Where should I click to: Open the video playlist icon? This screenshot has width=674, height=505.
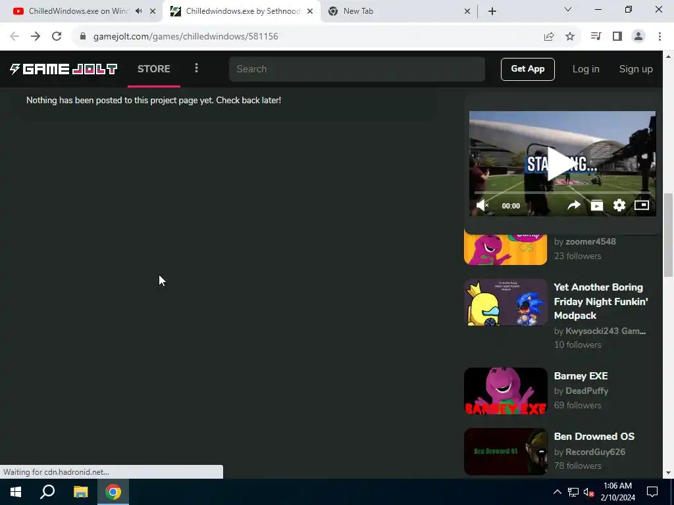click(x=596, y=205)
